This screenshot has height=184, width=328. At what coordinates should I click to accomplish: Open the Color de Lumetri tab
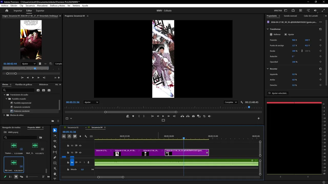pos(311,16)
